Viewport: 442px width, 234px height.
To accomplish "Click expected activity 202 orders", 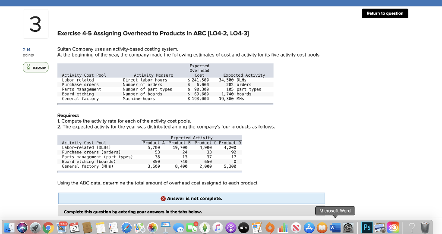I will coord(238,84).
